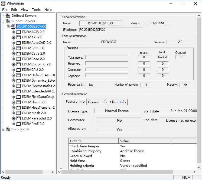The width and height of the screenshot is (202, 180).
Task: Click the EDEMDynamics_Estec feature icon
Action: click(x=18, y=81)
